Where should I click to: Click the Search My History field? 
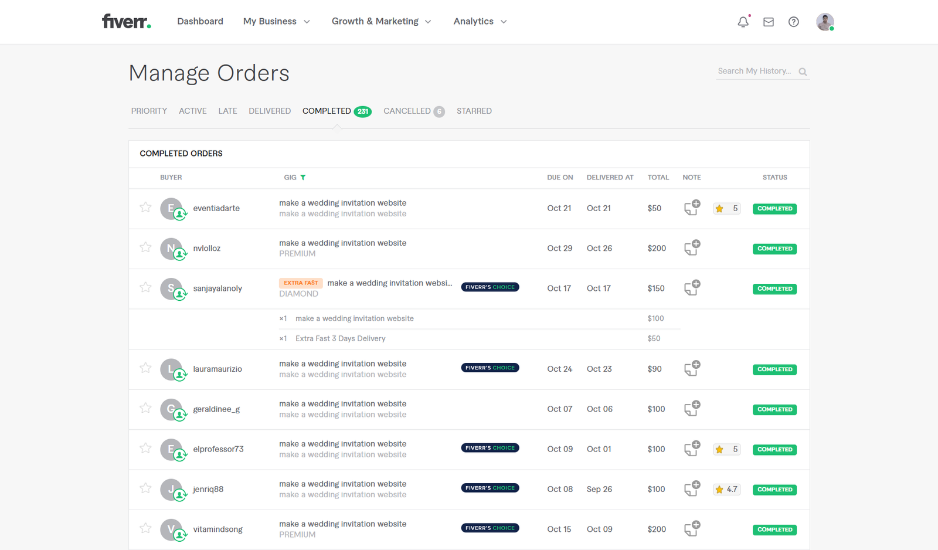(x=755, y=71)
